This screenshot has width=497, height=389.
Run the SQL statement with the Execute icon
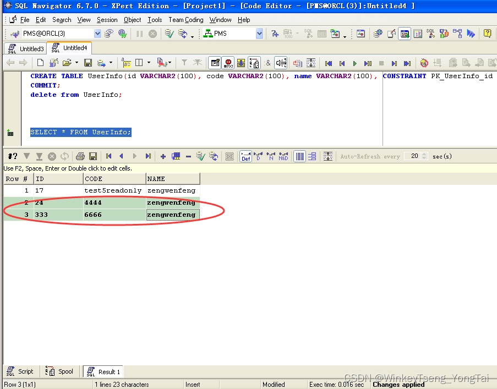pyautogui.click(x=355, y=63)
